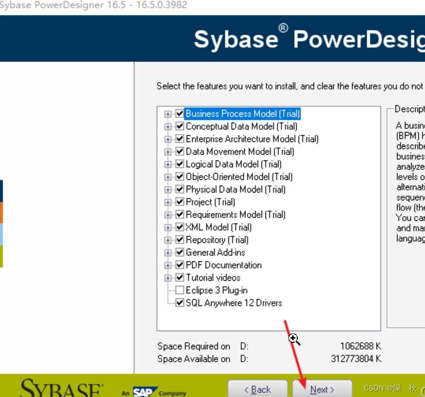Uncheck Logical Data Model (Trial) checkbox
This screenshot has height=397, width=425.
pyautogui.click(x=180, y=164)
